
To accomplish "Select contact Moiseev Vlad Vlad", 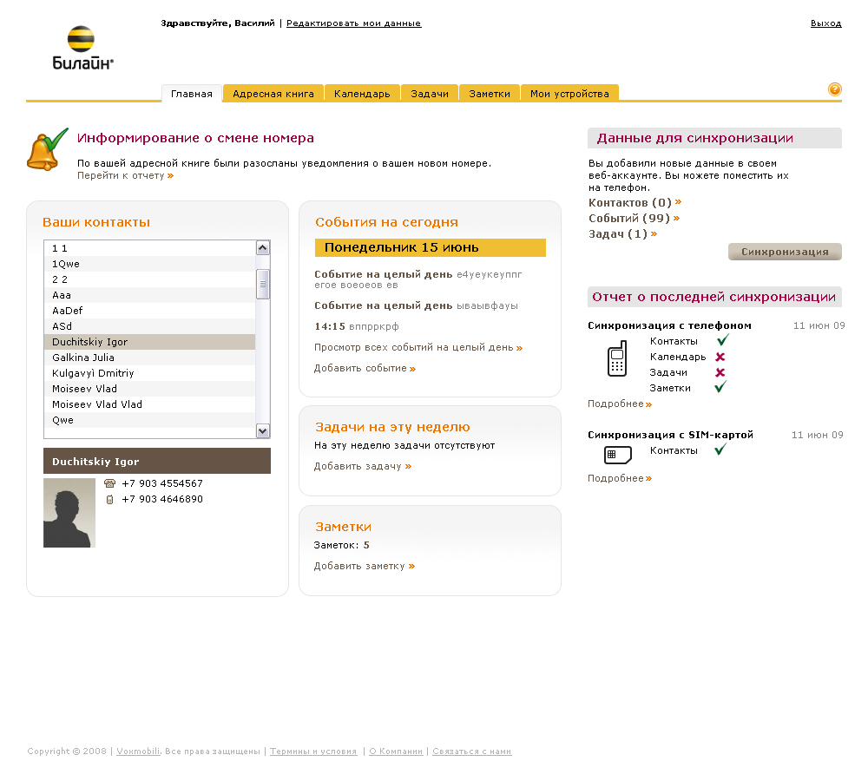I will [149, 404].
